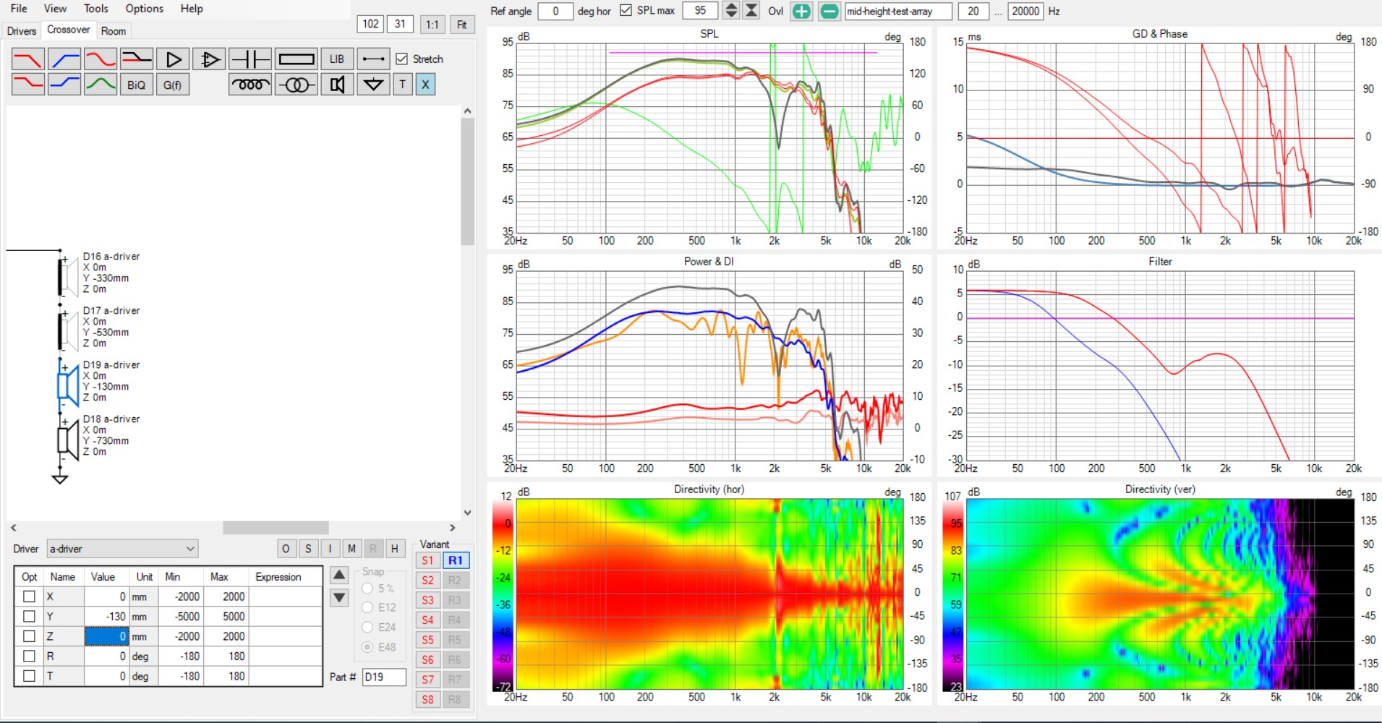Remove overlay with green minus button
This screenshot has width=1382, height=723.
coord(829,11)
